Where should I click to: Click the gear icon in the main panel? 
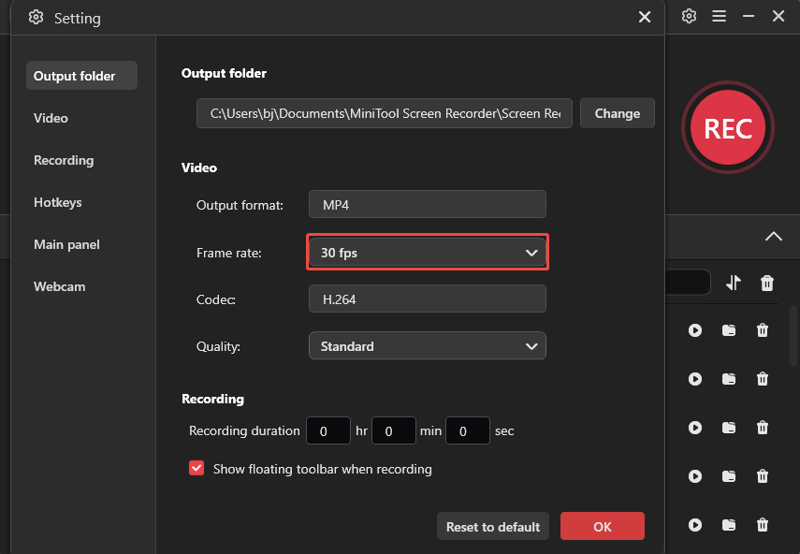click(x=689, y=17)
